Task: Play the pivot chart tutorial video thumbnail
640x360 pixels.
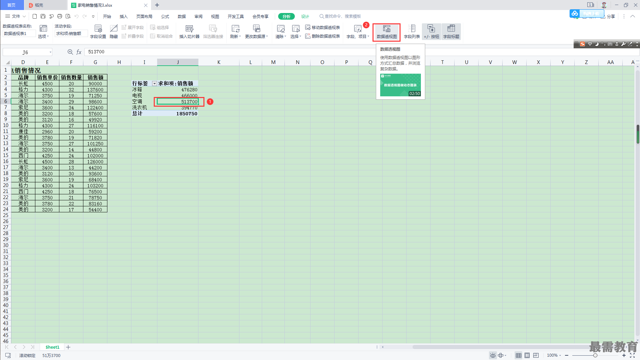Action: 401,85
